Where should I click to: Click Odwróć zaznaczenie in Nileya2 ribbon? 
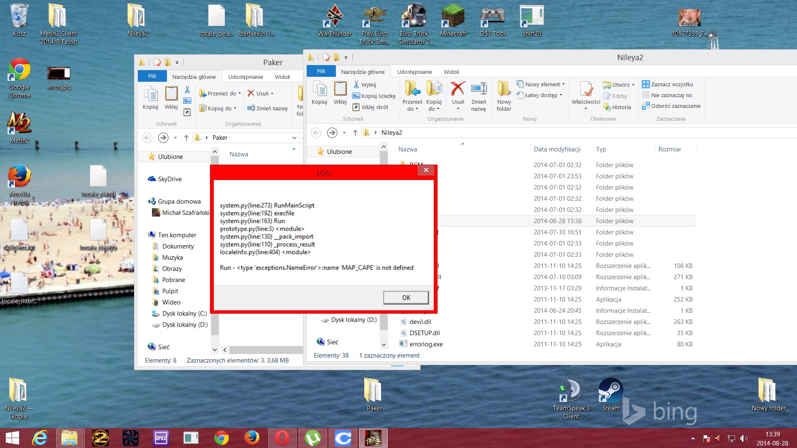671,106
